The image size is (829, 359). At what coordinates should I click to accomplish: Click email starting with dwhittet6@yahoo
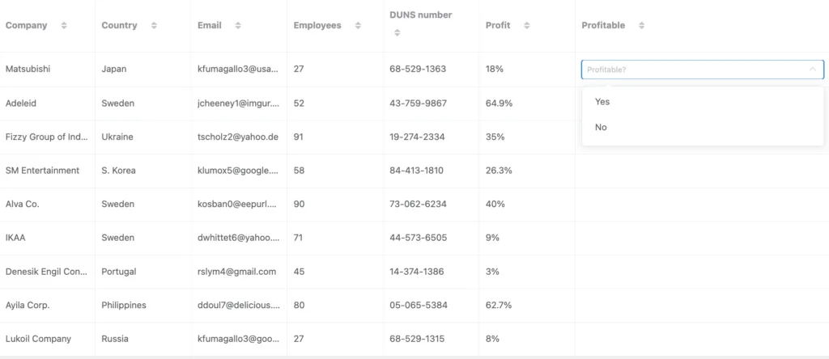tap(239, 238)
